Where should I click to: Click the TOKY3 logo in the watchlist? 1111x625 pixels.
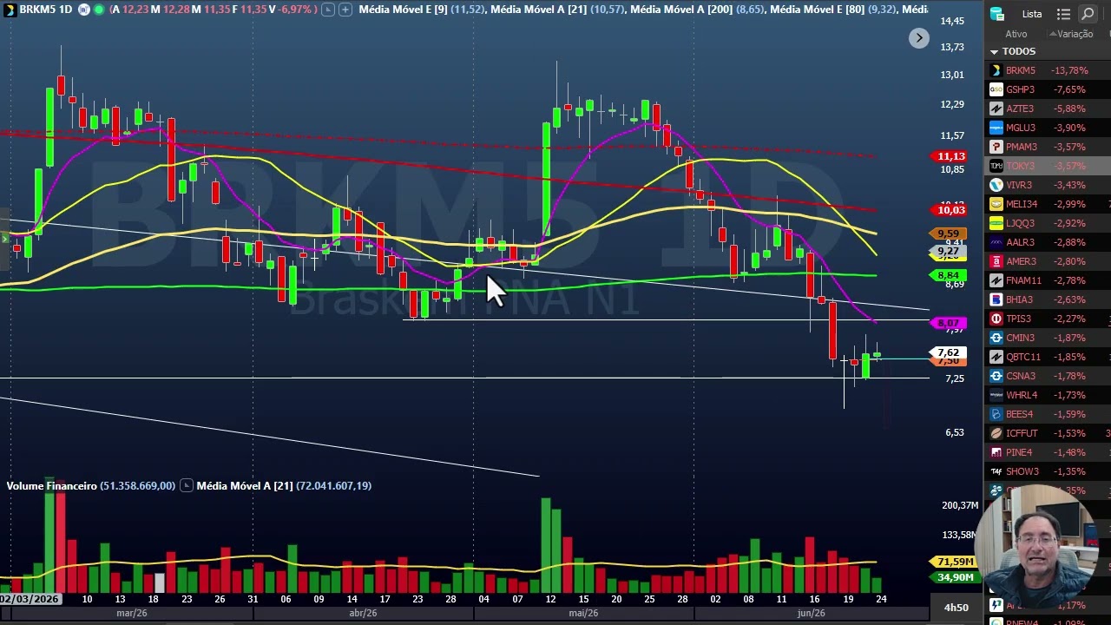[x=996, y=166]
